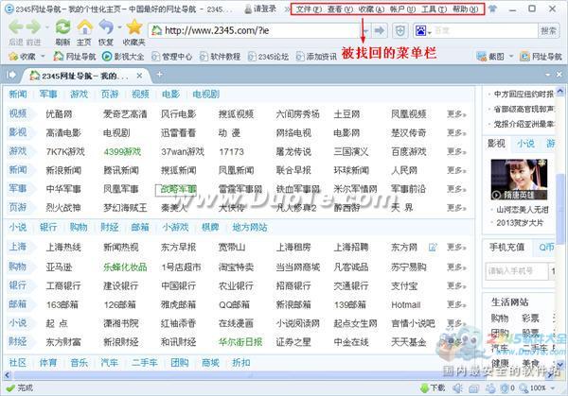The width and height of the screenshot is (568, 396).
Task: Open the 工商银行 link
Action: tap(63, 285)
